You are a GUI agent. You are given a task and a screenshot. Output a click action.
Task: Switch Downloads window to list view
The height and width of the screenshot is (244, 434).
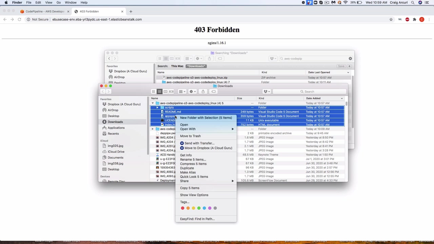point(159,91)
